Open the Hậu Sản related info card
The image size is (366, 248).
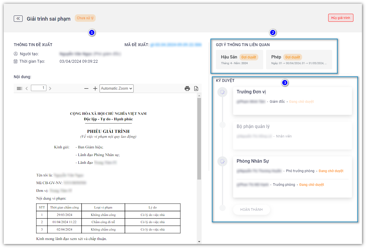click(x=239, y=60)
